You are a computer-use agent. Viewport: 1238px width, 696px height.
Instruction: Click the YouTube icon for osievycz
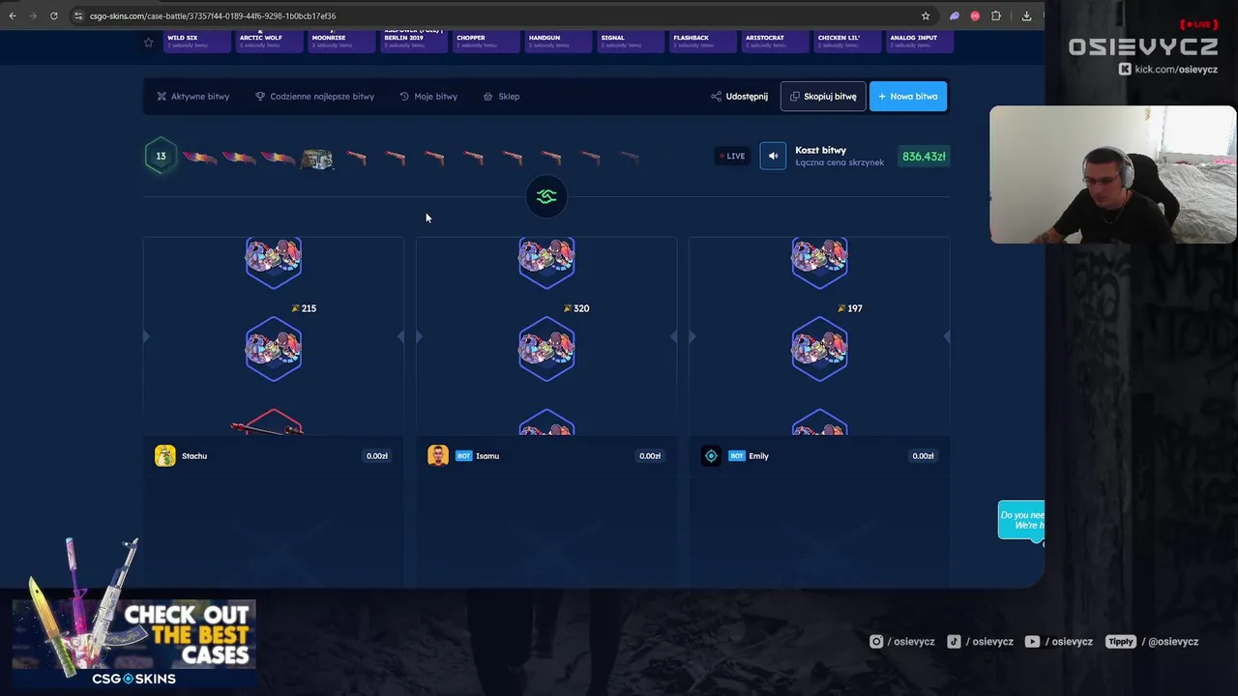point(1032,642)
